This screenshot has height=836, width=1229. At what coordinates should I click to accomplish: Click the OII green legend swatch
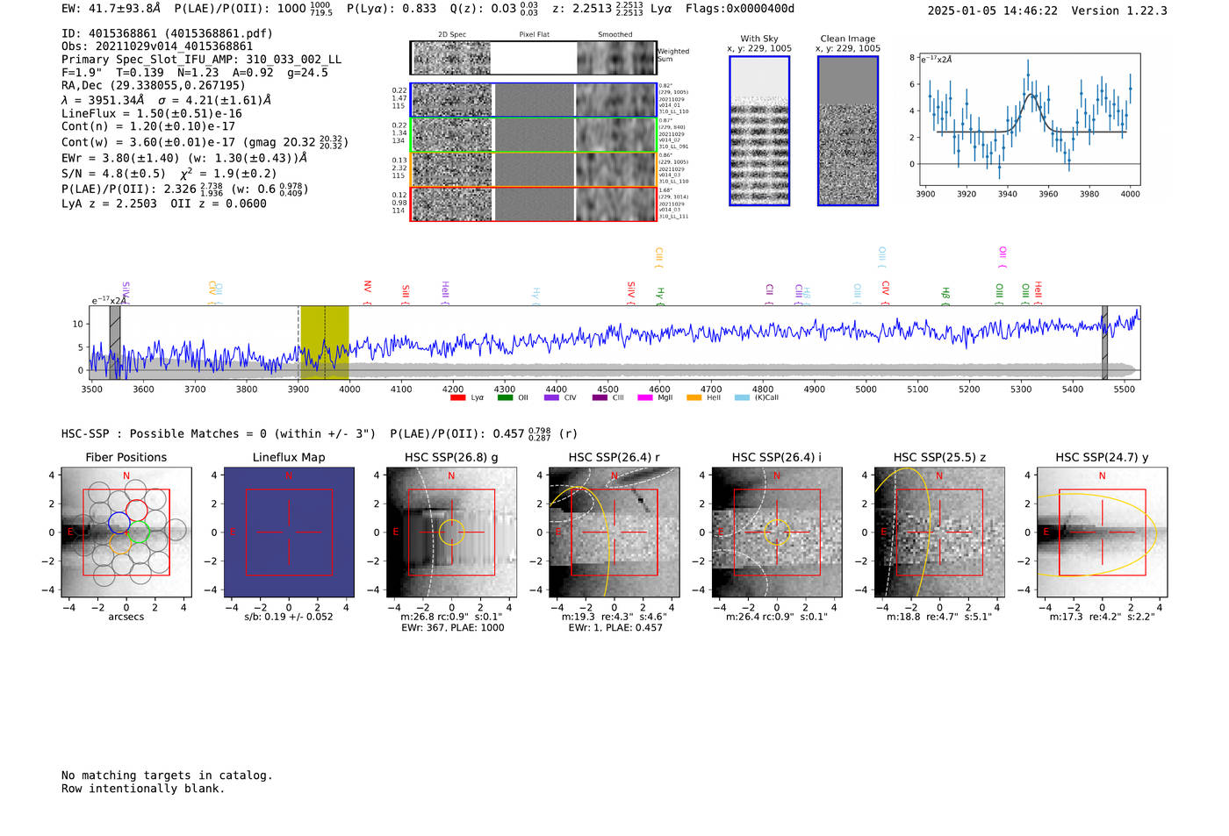[505, 397]
